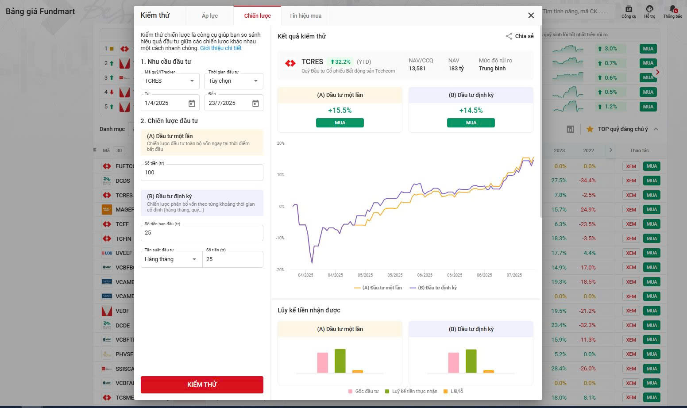Open Công cụ tools icon
Image resolution: width=687 pixels, height=408 pixels.
[x=629, y=9]
